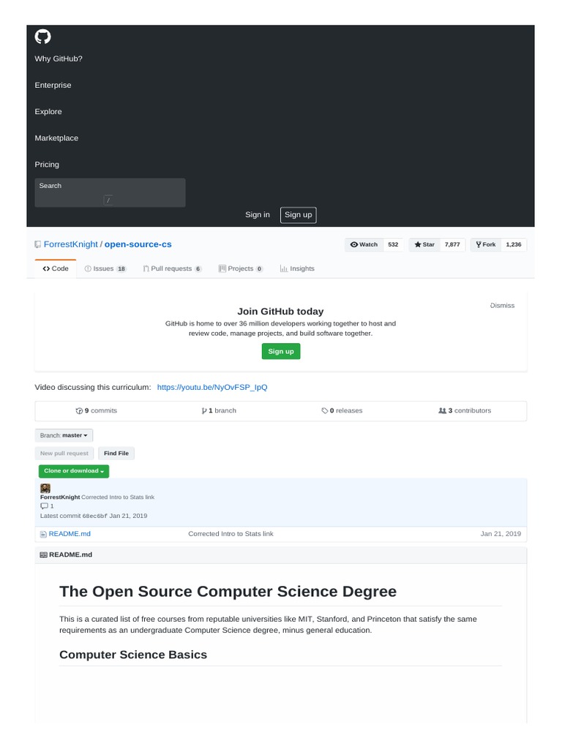Watch the open-source-cs repository
Viewport: 562px width, 749px height.
point(364,244)
